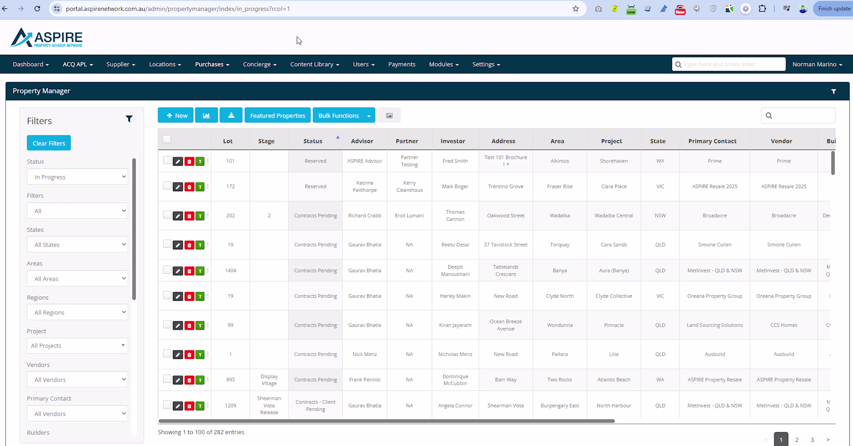This screenshot has width=853, height=446.
Task: Select checkbox for Nicholas Menz row
Action: click(167, 354)
